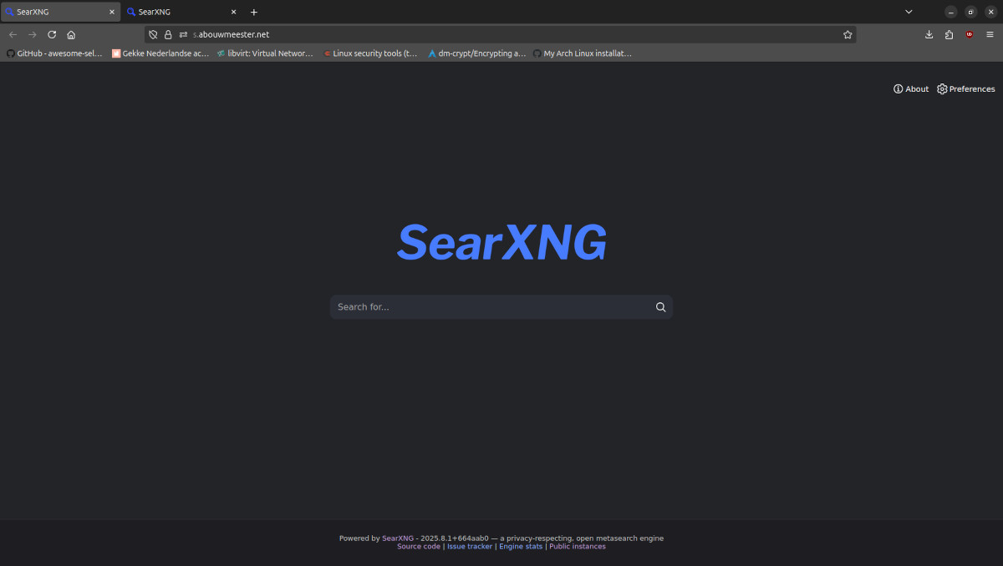Click the magnifying glass to search
Image resolution: width=1003 pixels, height=566 pixels.
click(x=660, y=306)
